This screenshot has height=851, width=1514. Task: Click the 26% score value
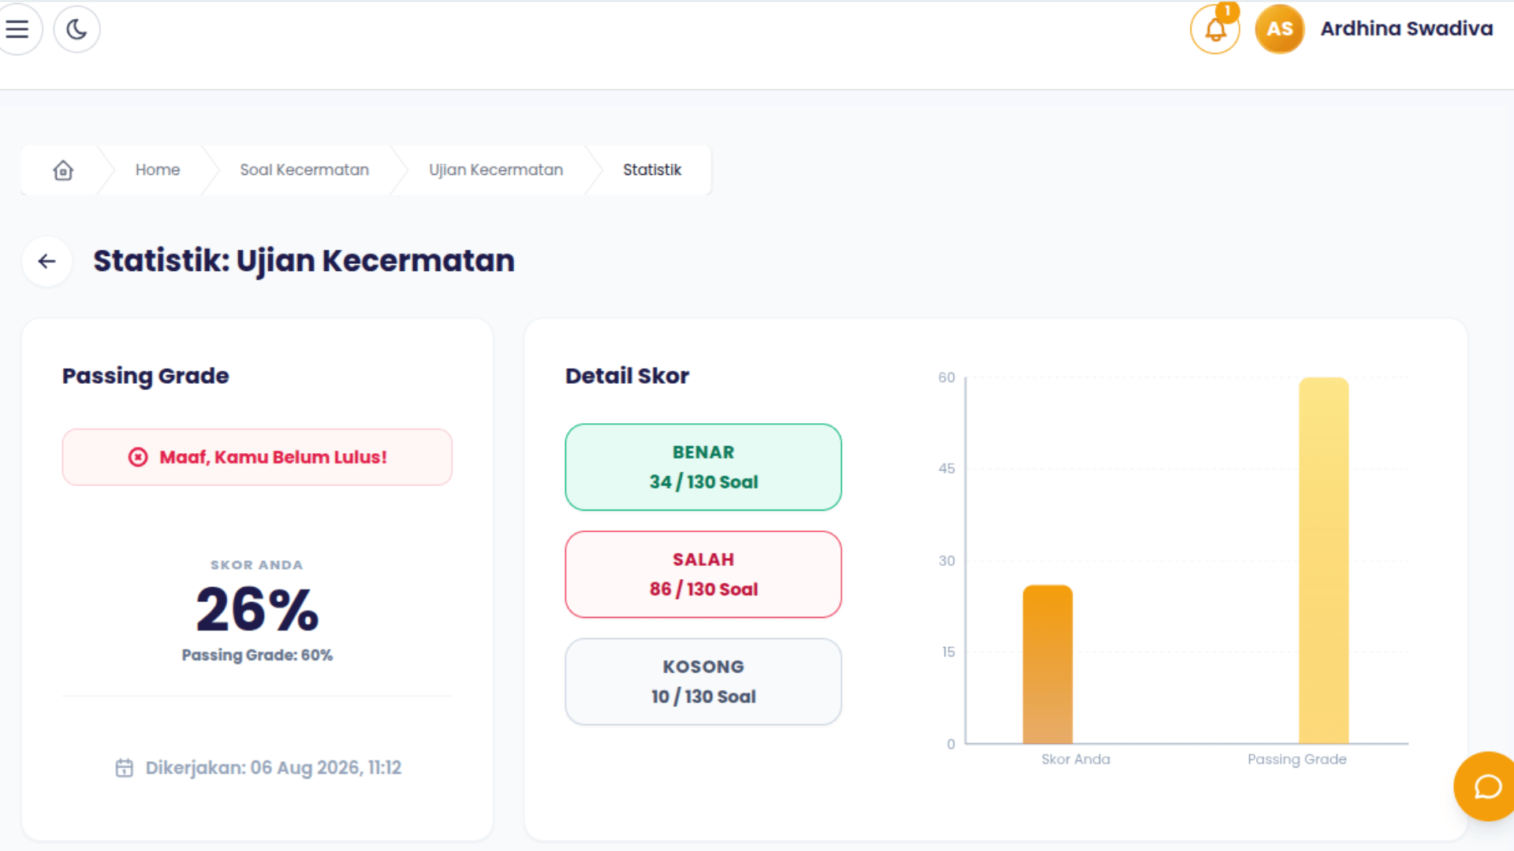(x=257, y=610)
